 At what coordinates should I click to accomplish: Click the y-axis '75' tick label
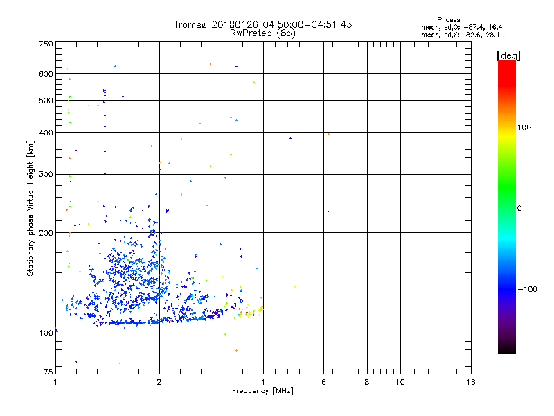[48, 372]
